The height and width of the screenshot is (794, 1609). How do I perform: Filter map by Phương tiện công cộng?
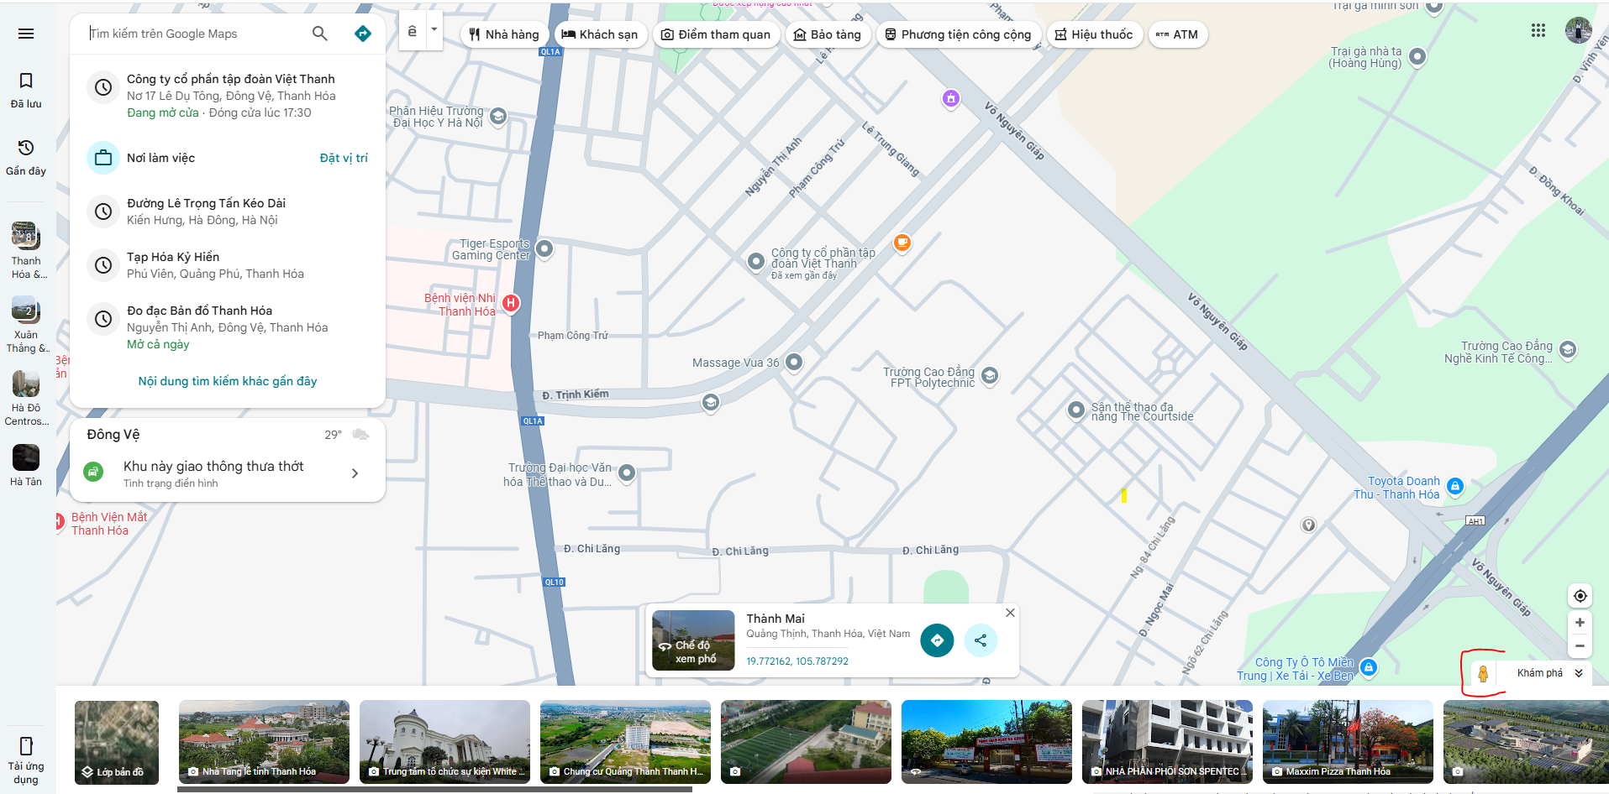[x=958, y=34]
